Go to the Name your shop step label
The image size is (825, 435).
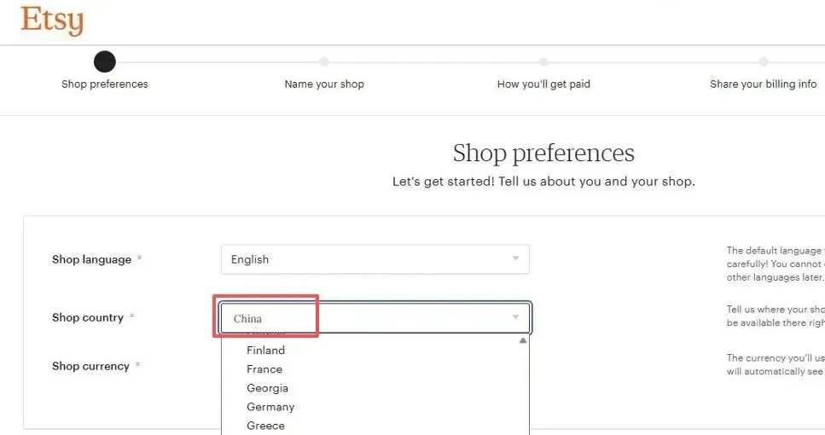point(324,84)
